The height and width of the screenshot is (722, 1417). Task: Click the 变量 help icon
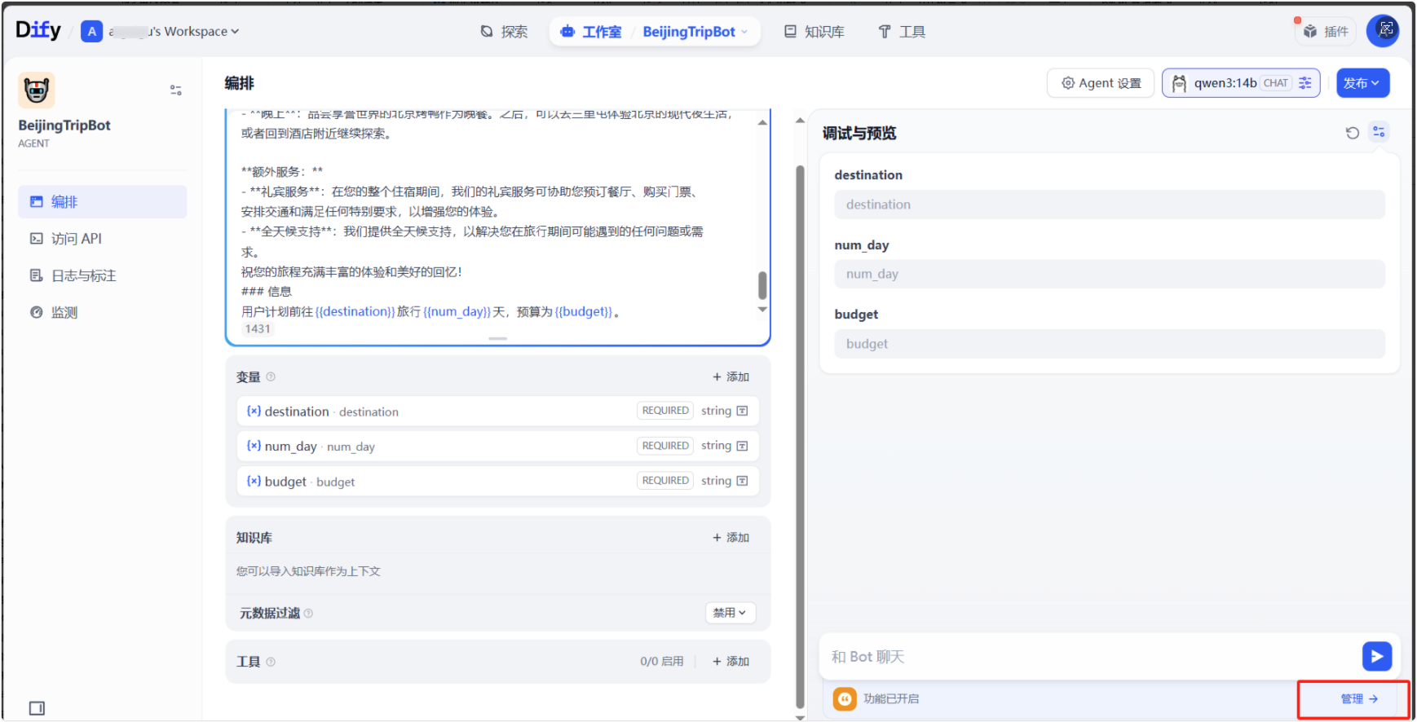coord(271,377)
